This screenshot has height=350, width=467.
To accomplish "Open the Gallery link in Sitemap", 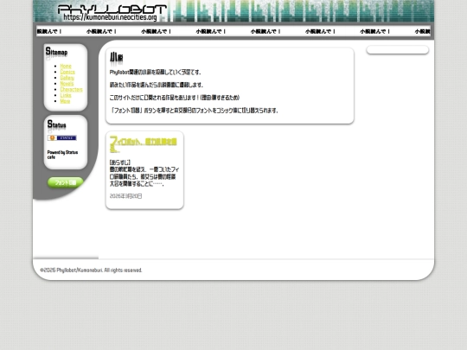I will coord(67,78).
